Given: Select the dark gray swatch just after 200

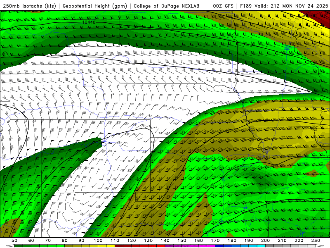Looking at the screenshot, I should click(x=270, y=246).
